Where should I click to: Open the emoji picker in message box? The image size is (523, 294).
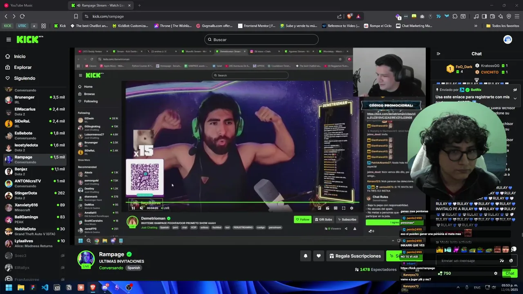[x=511, y=261]
